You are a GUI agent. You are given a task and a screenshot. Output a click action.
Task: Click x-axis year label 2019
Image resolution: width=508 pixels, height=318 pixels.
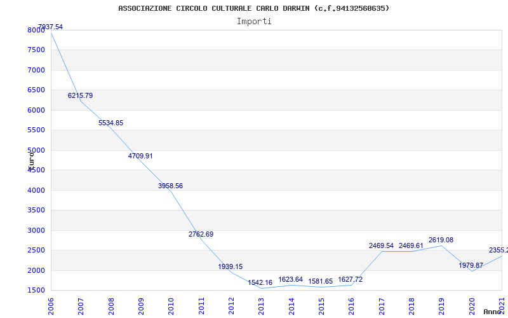click(x=441, y=307)
